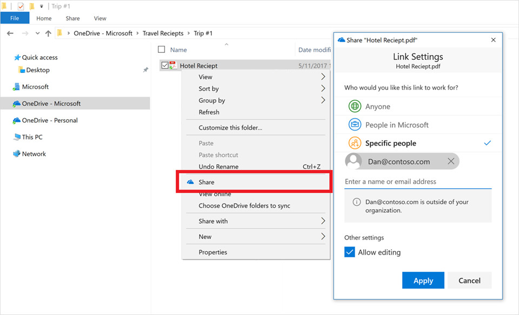This screenshot has height=315, width=519.
Task: Apply the link settings
Action: [423, 280]
